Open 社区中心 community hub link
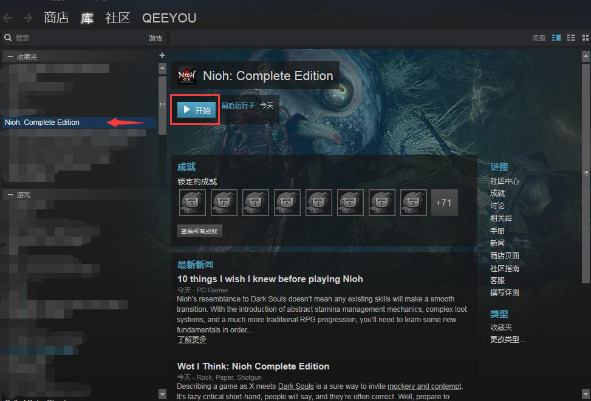Screen dimensions: 591x401 [504, 181]
